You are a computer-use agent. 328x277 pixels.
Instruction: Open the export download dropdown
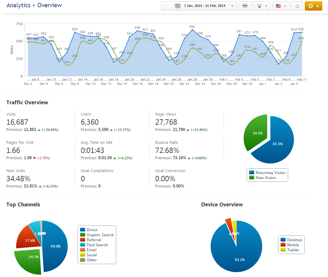[x=262, y=6]
